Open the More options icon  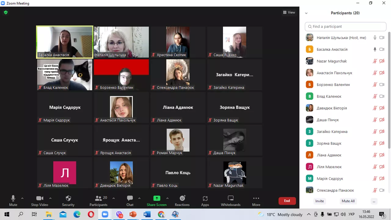(x=256, y=201)
